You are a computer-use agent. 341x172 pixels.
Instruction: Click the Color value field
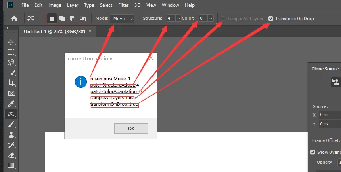click(203, 18)
